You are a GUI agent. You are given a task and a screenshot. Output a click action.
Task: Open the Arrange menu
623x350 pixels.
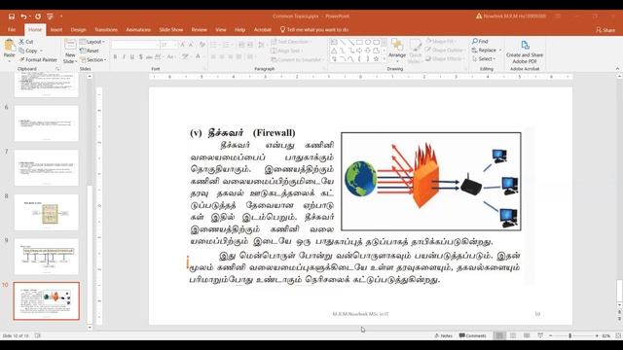pyautogui.click(x=397, y=51)
